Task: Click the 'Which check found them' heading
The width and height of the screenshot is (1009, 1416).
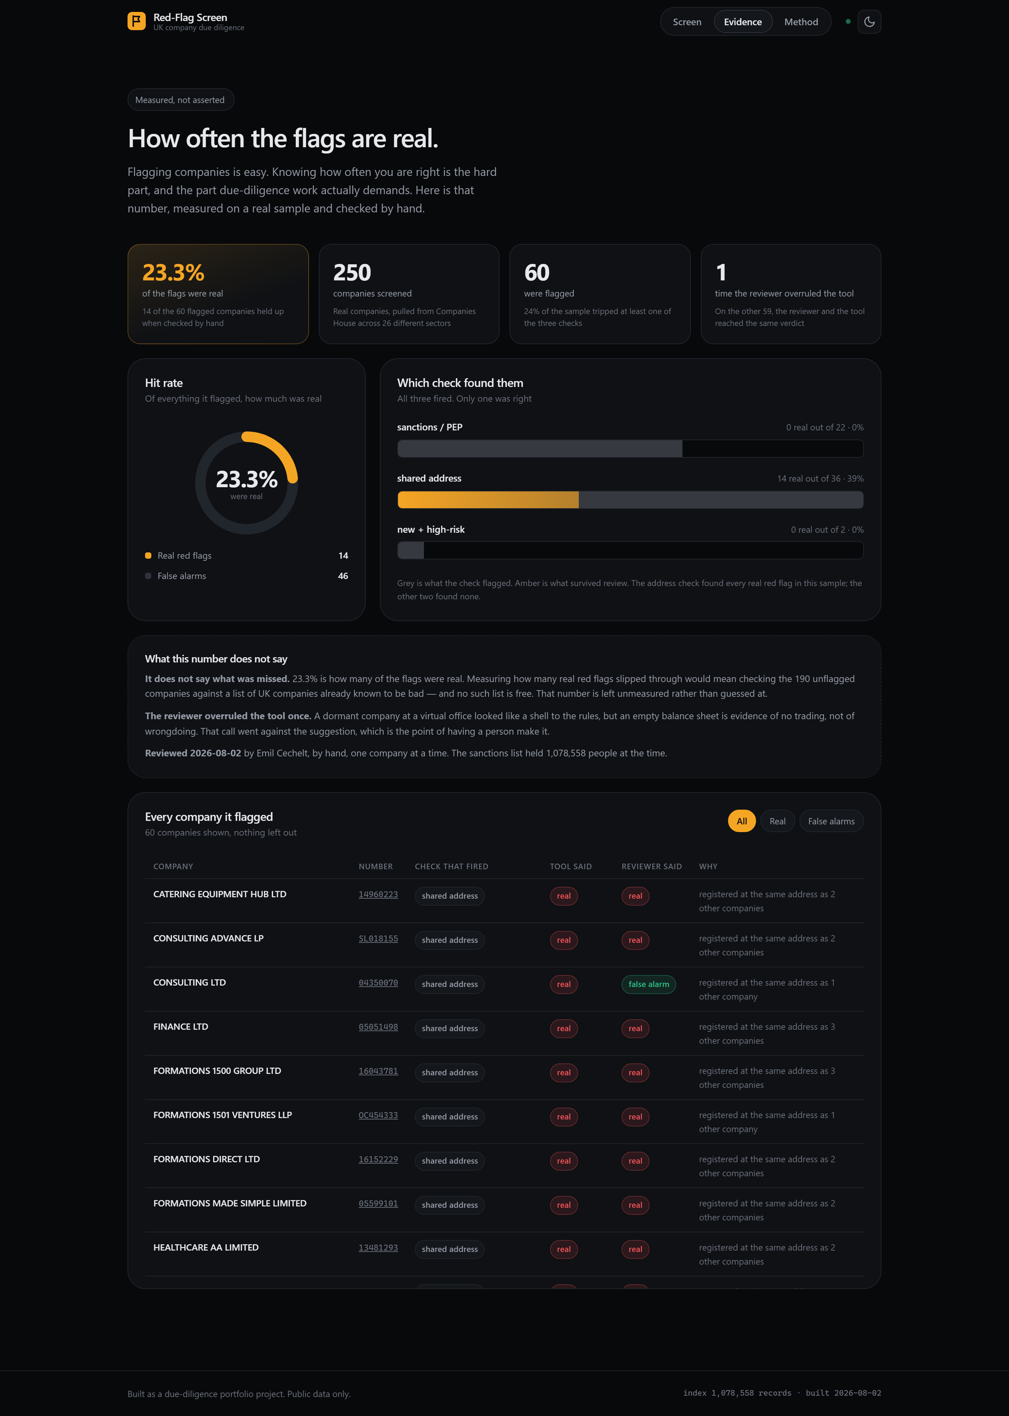Action: [x=460, y=383]
